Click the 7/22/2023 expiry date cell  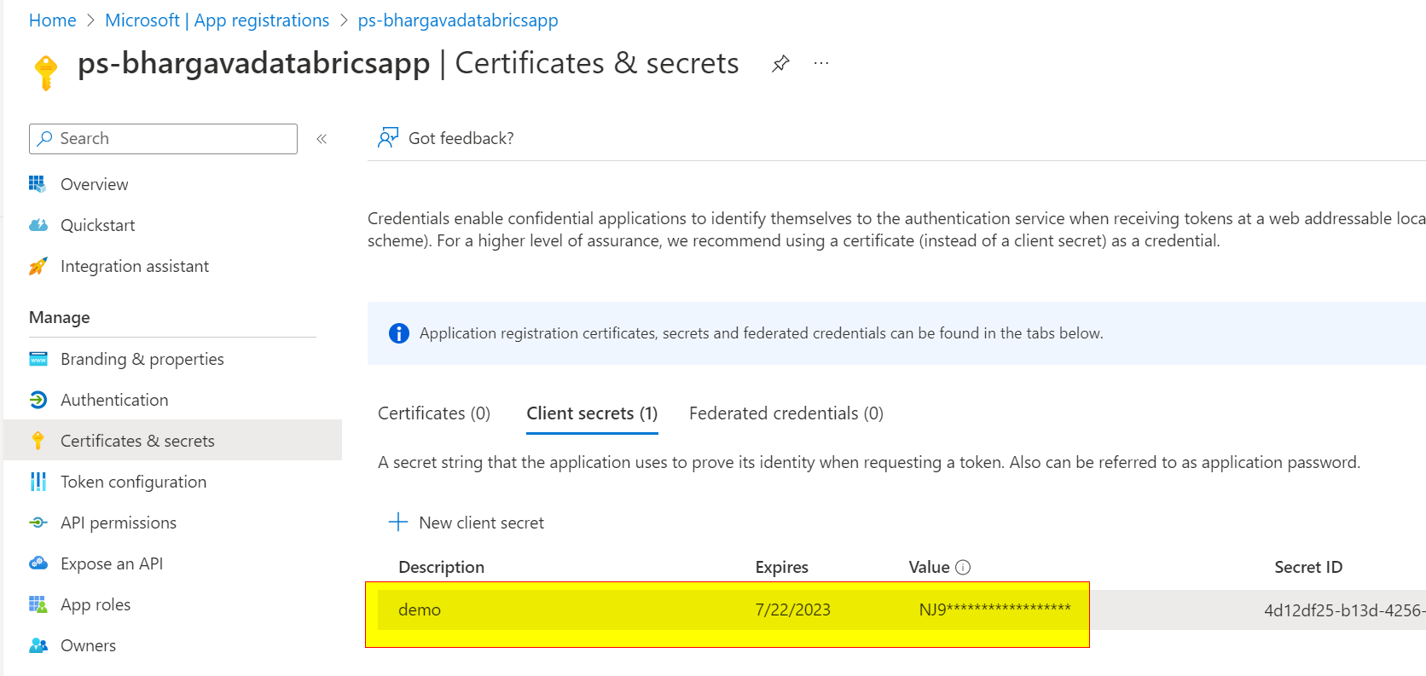(793, 610)
